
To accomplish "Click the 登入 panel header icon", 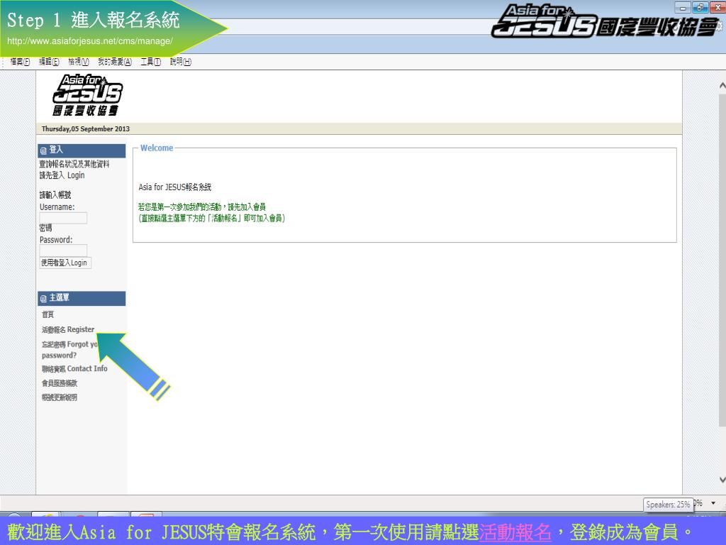I will tap(43, 150).
